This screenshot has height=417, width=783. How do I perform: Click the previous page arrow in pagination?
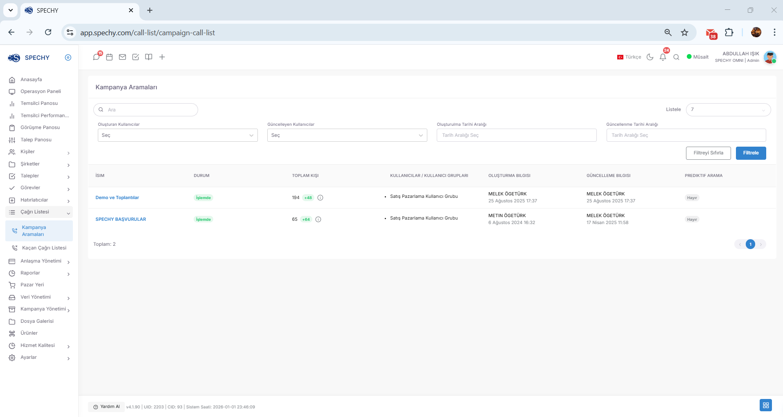click(x=740, y=244)
